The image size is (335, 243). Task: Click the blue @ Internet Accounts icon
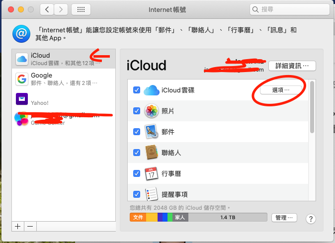click(21, 34)
